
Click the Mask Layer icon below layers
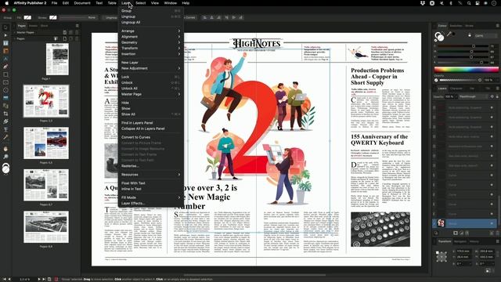coord(456,233)
